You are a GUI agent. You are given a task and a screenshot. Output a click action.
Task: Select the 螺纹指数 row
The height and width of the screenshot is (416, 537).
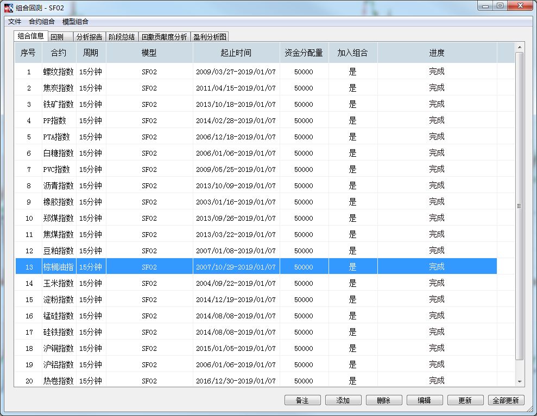click(58, 72)
